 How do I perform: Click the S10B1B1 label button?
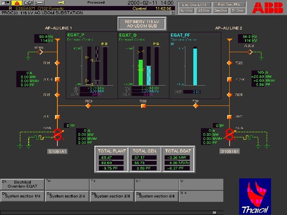point(230,151)
